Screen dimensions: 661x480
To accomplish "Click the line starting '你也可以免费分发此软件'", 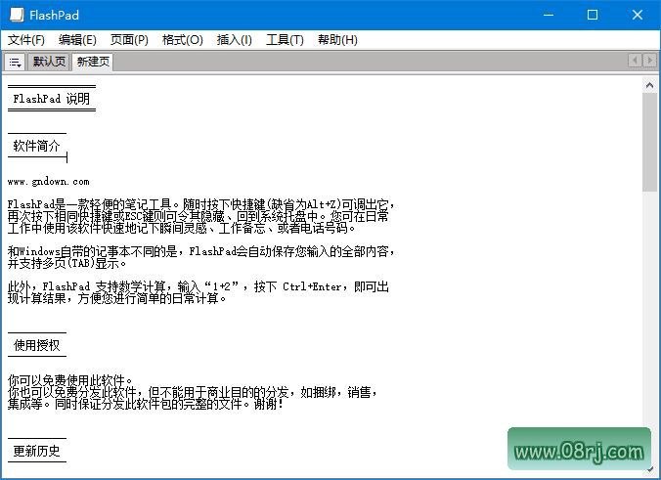I will coord(193,392).
